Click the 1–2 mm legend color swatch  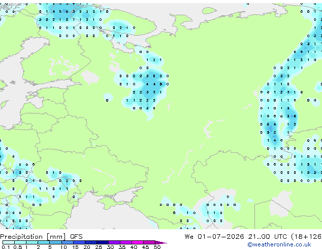coord(32,242)
